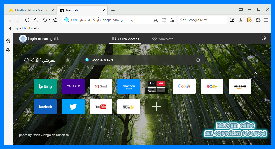The height and width of the screenshot is (149, 275).
Task: Enable reader mode book icon
Action: (164, 20)
